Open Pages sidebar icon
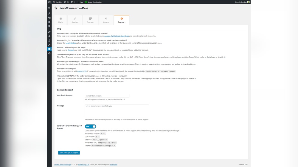This screenshot has width=298, height=167. click(x=49, y=22)
